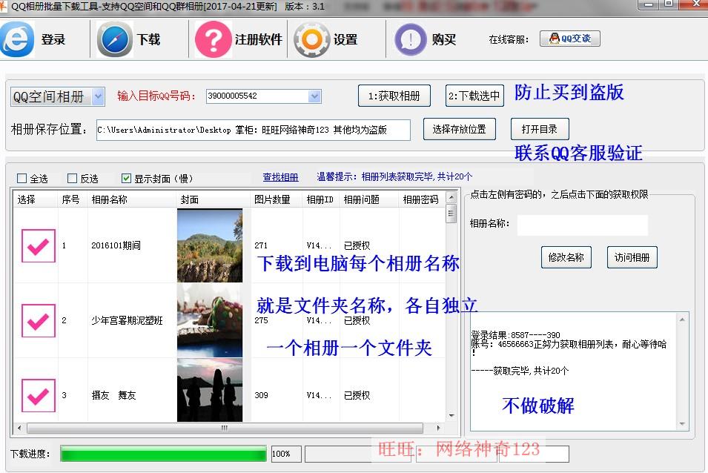The height and width of the screenshot is (473, 708).
Task: Click album list scroll left arrow
Action: coord(19,428)
